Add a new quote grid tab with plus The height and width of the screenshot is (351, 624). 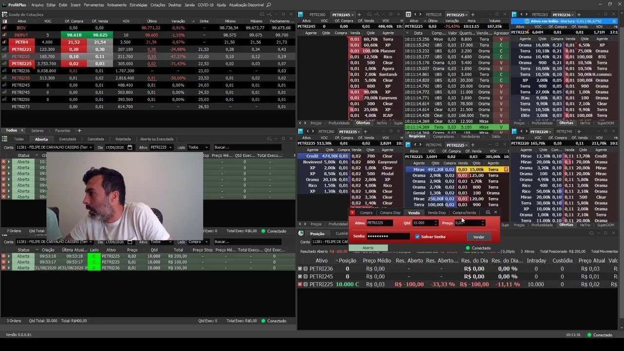tap(79, 131)
